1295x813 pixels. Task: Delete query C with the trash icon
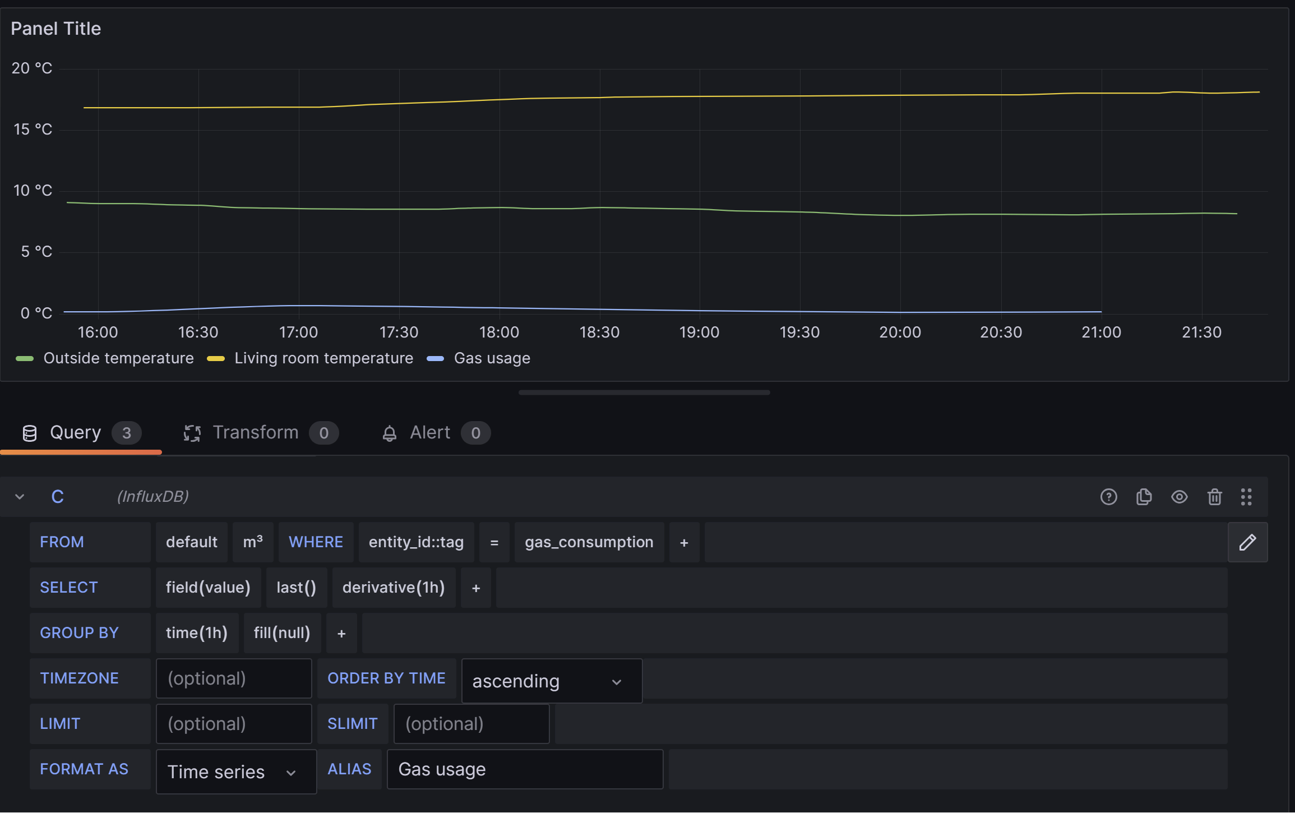1214,497
